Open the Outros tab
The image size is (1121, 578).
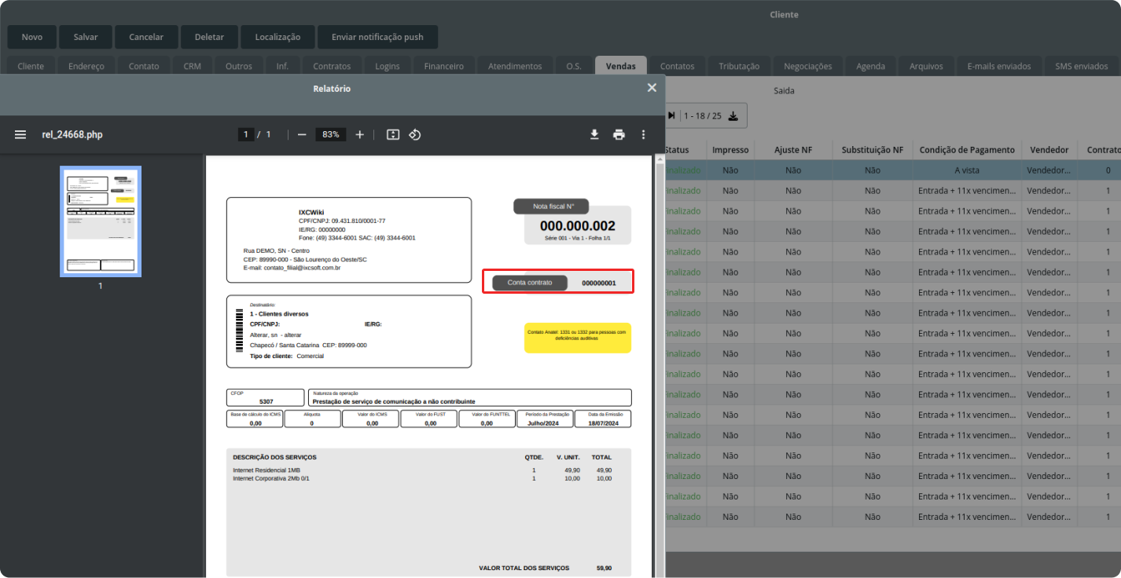click(x=239, y=66)
